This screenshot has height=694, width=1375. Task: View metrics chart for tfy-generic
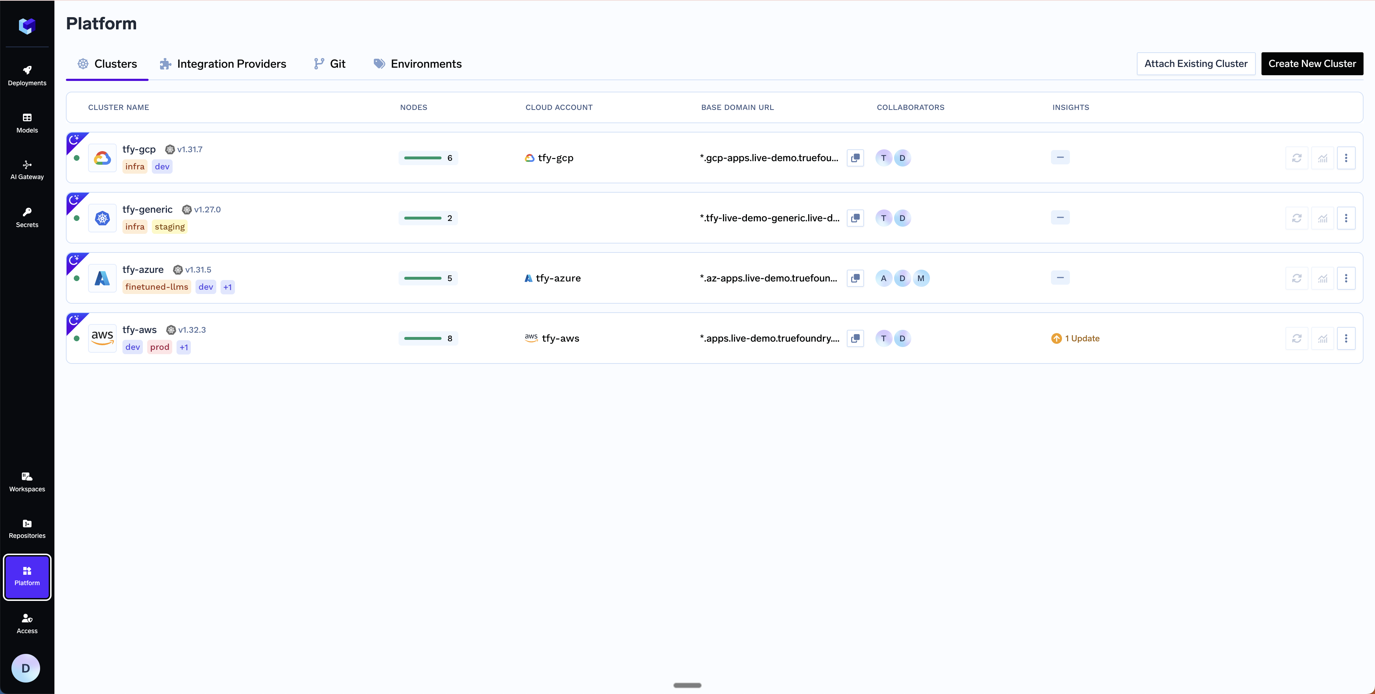coord(1323,218)
